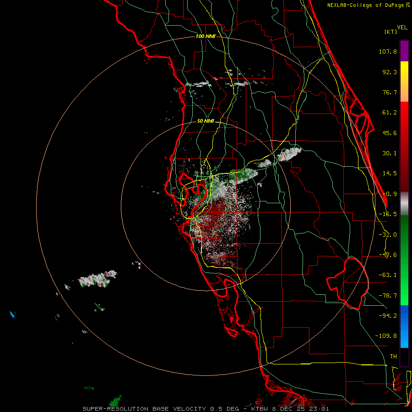Click the TH label on the legend
The width and height of the screenshot is (412, 412).
[393, 357]
